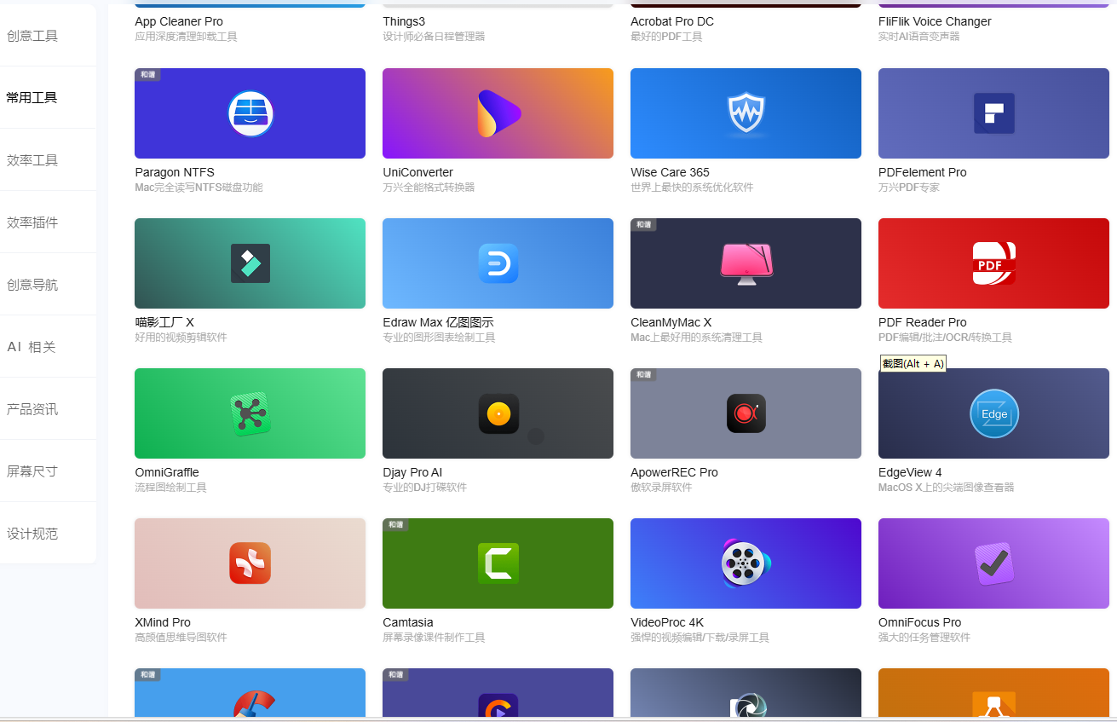This screenshot has height=722, width=1117.
Task: Click the OmniFocus Pro title
Action: coord(920,622)
